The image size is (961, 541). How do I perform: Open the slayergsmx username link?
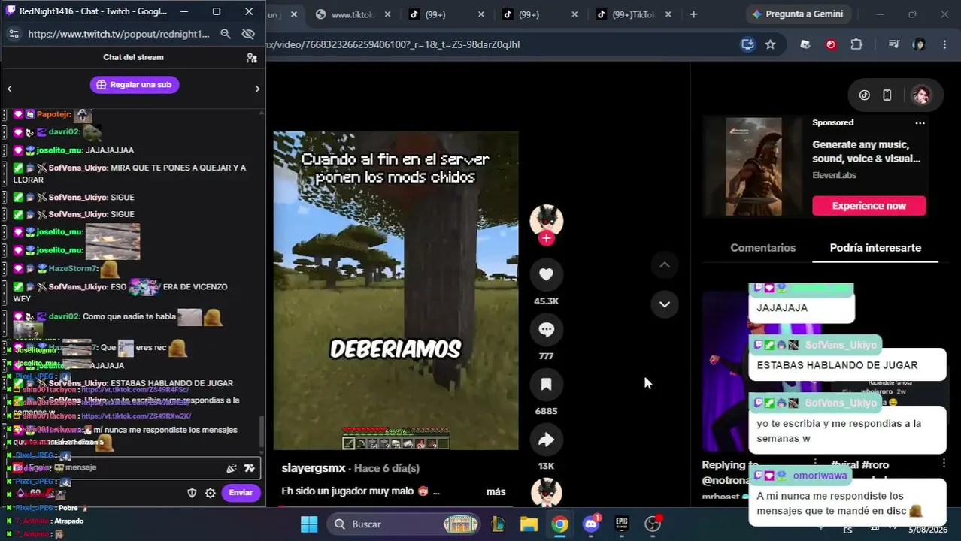[314, 468]
